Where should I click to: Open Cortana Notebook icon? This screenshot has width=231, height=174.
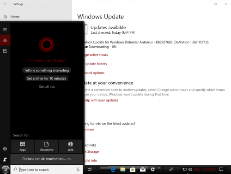tap(5, 51)
